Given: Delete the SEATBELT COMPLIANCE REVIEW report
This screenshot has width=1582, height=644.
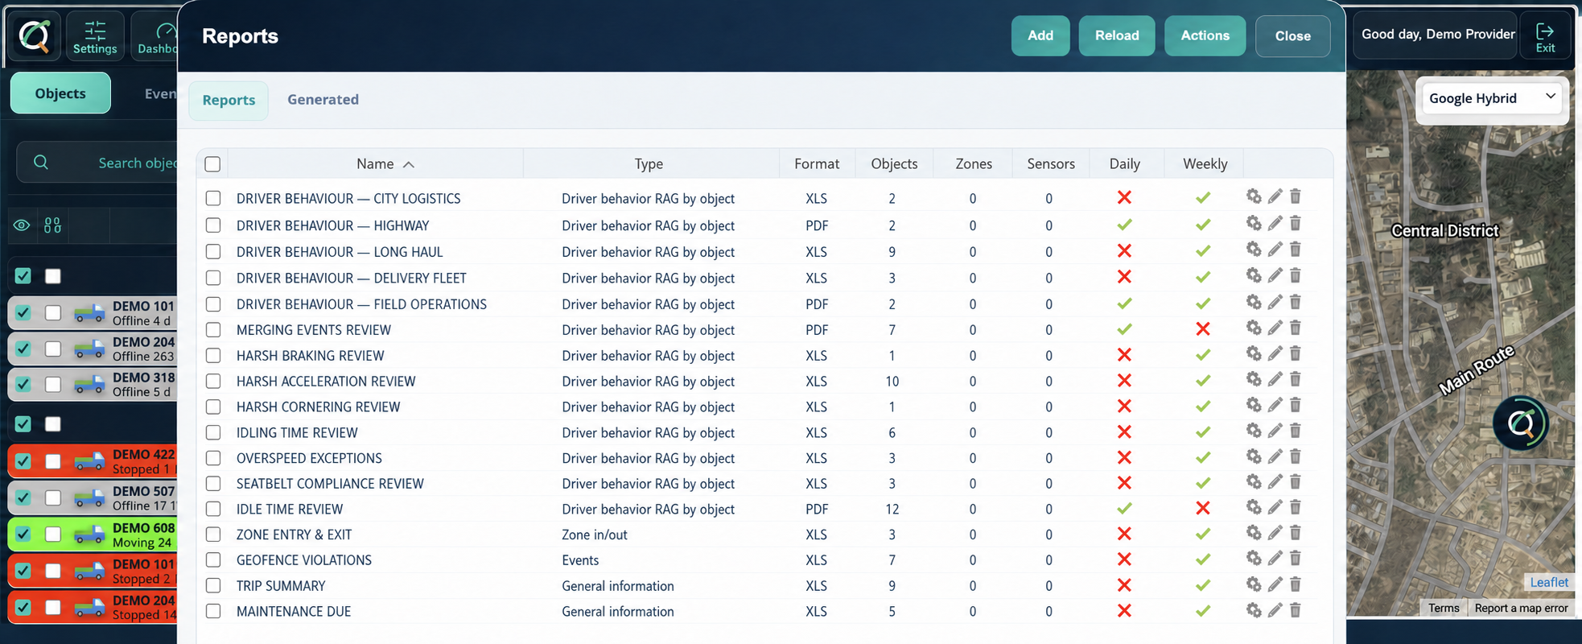Looking at the screenshot, I should tap(1296, 481).
